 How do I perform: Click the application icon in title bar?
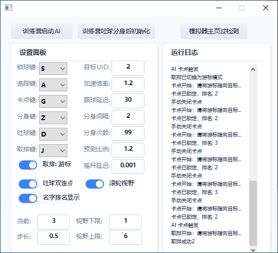pyautogui.click(x=9, y=8)
